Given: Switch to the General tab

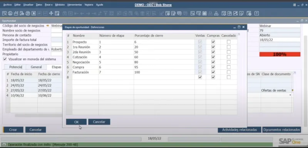Looking at the screenshot, I should (x=36, y=67).
